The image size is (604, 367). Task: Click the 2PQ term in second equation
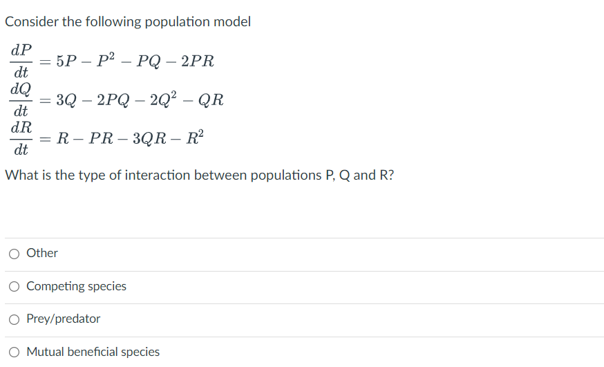(113, 100)
